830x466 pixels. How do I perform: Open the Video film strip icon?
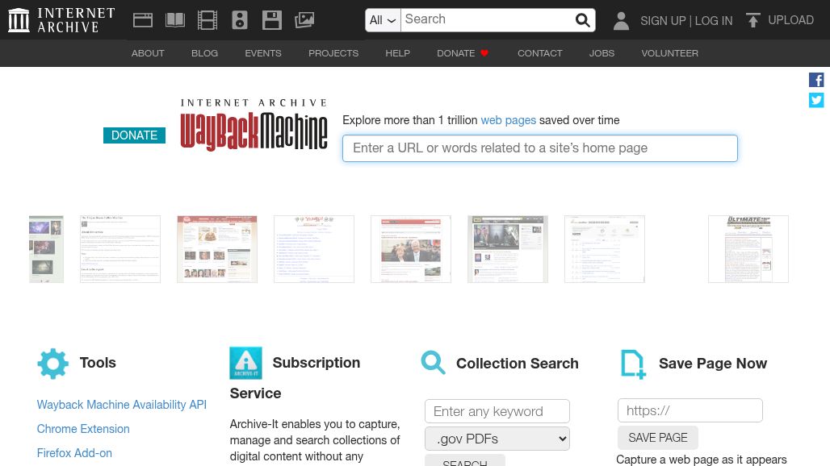coord(207,20)
